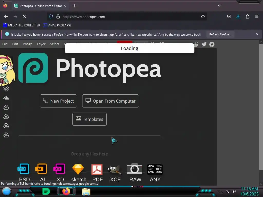Open the Select menu
Screen dimensions: 263x197
click(54, 44)
